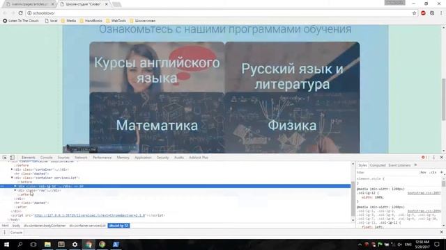Show more Styles pane tabs
Screen dimensions: 446x250
click(415, 165)
